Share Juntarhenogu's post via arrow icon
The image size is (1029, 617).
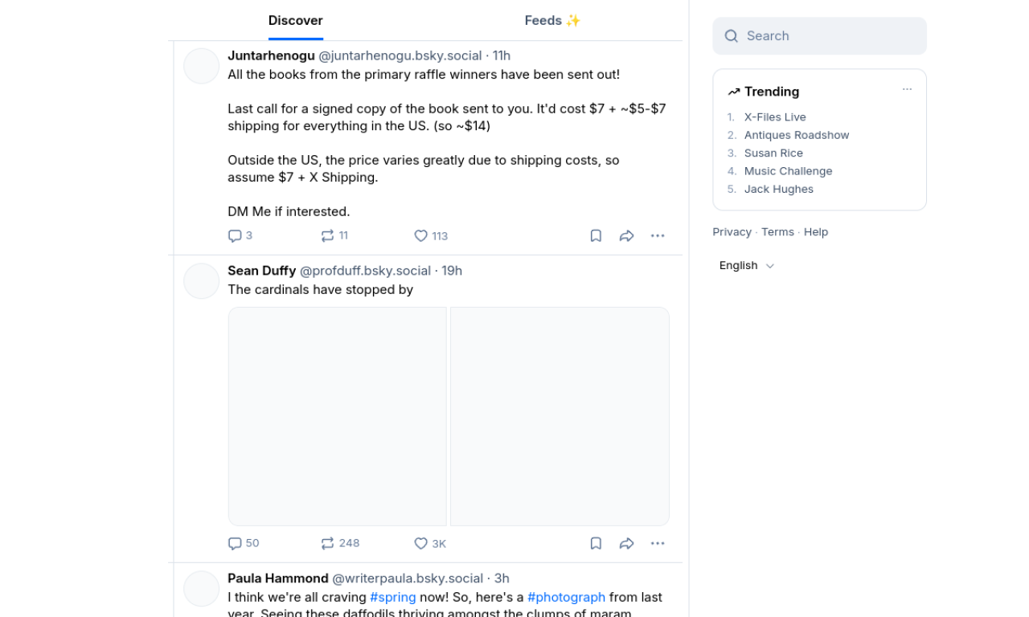[x=627, y=235]
